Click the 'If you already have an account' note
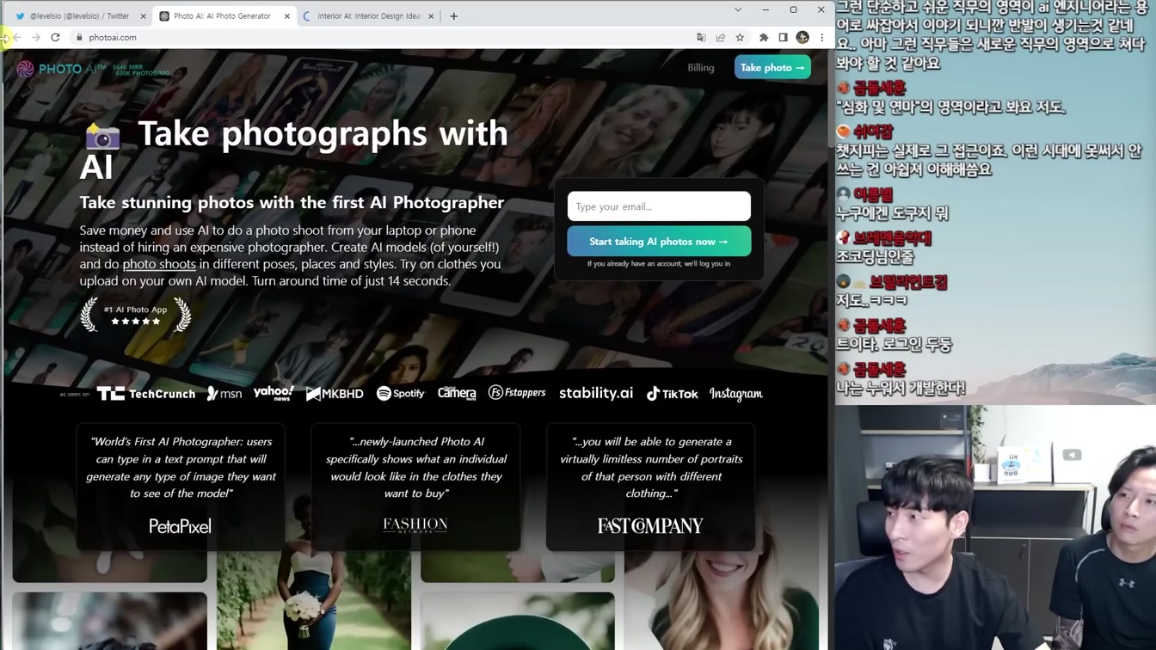The width and height of the screenshot is (1156, 650). click(x=659, y=264)
